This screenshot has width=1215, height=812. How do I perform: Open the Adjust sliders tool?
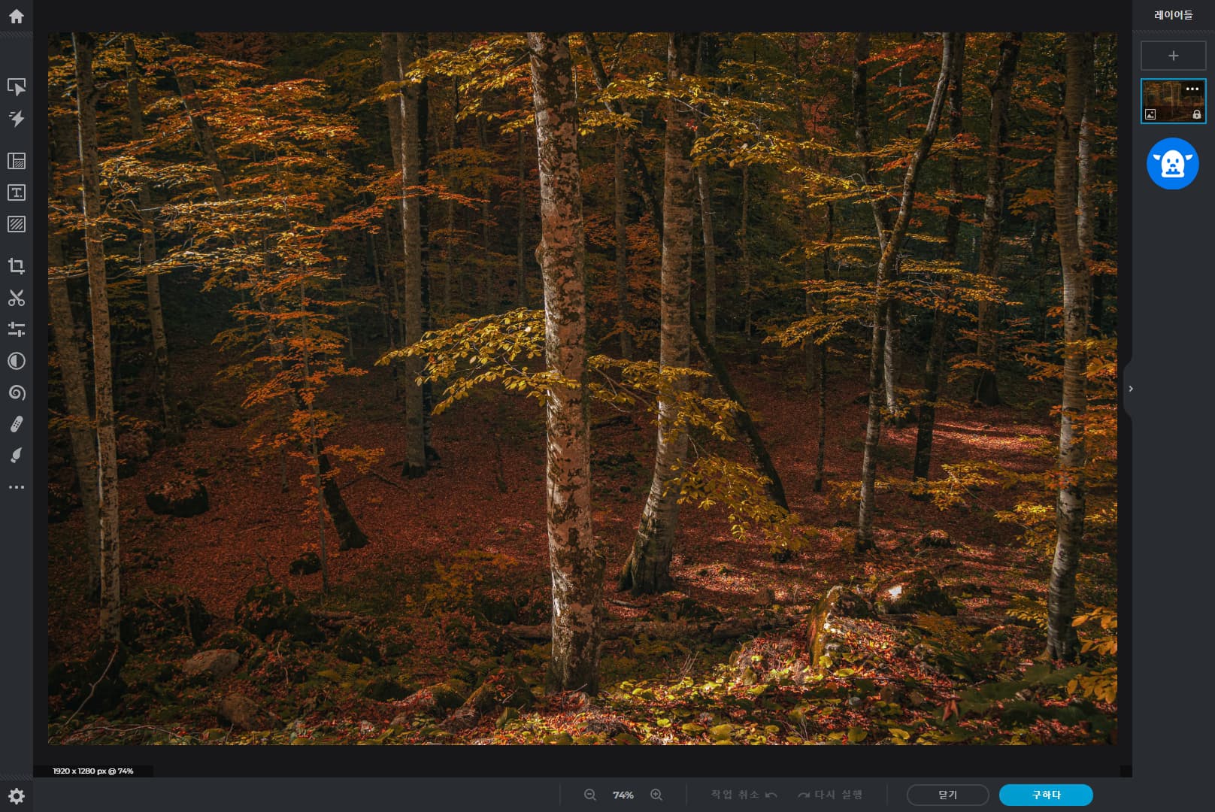pos(17,329)
